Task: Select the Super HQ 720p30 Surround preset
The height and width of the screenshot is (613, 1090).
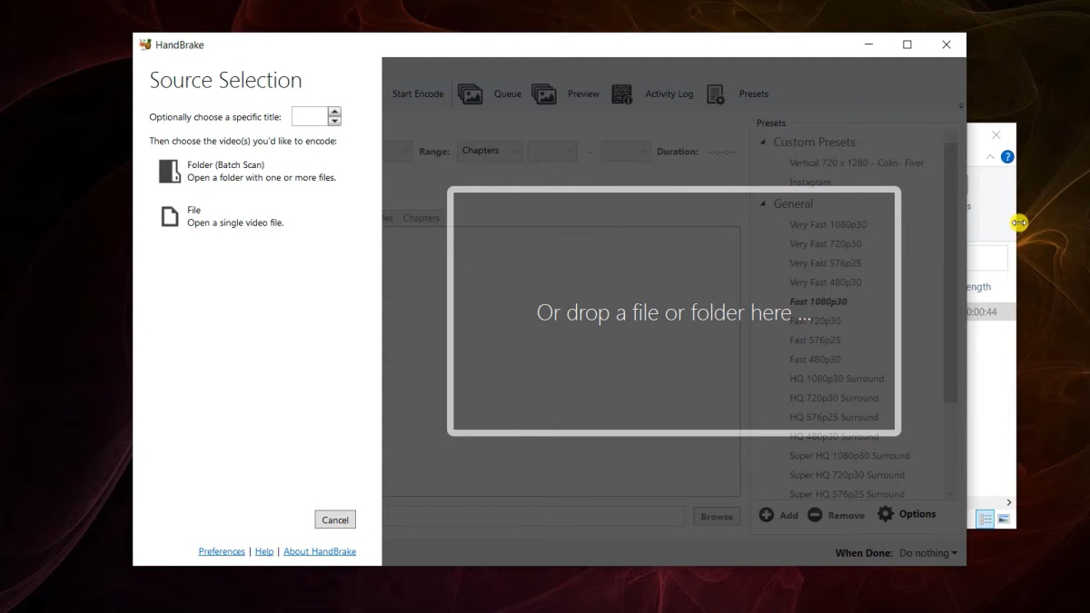Action: tap(847, 474)
